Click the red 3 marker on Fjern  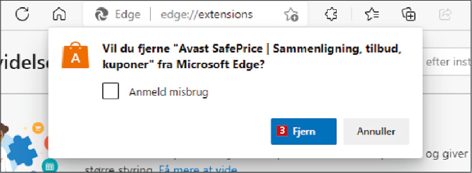tap(282, 131)
